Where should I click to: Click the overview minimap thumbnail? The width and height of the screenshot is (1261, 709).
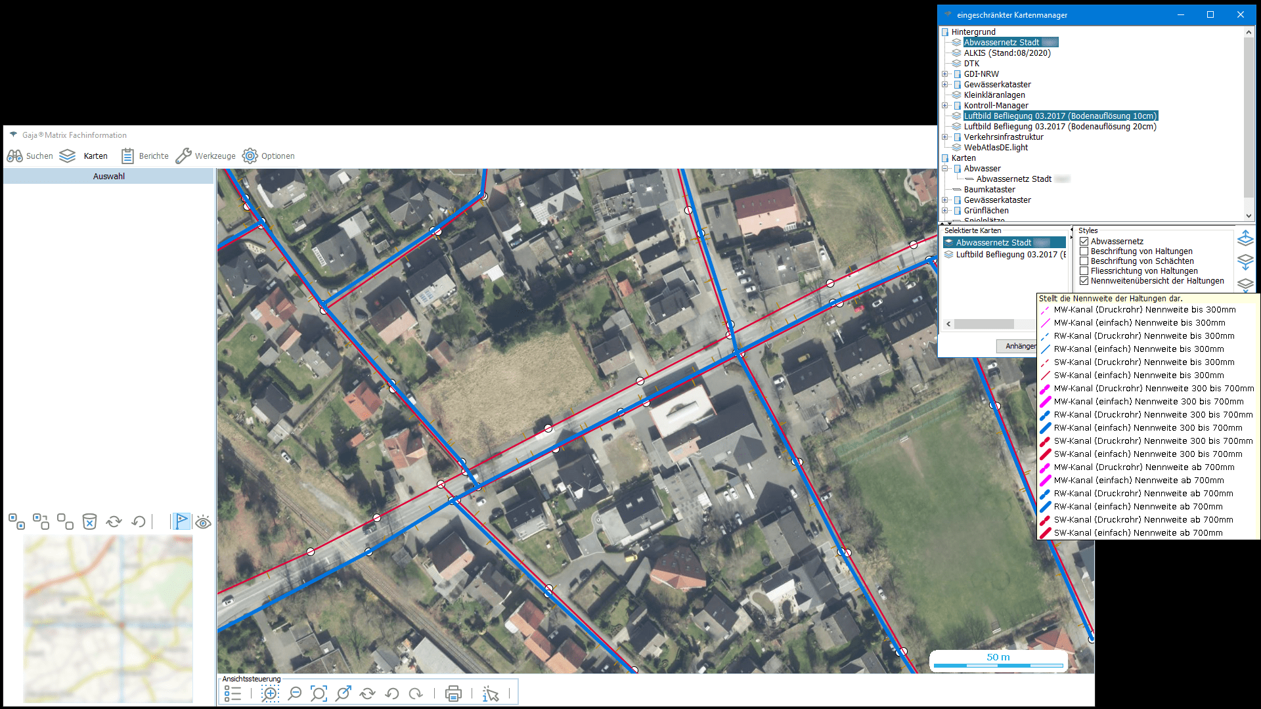tap(108, 618)
